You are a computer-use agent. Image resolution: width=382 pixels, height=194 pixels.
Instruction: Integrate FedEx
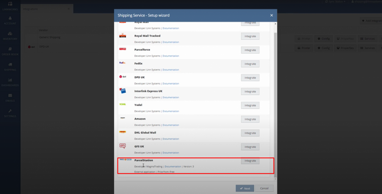pyautogui.click(x=250, y=64)
